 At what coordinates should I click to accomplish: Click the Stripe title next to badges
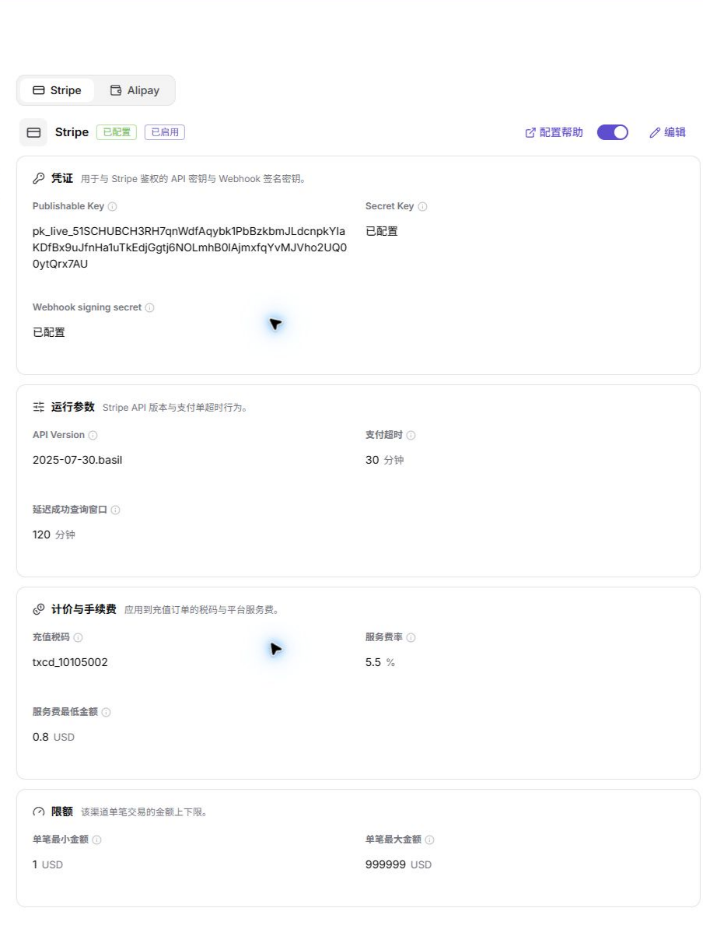click(72, 133)
